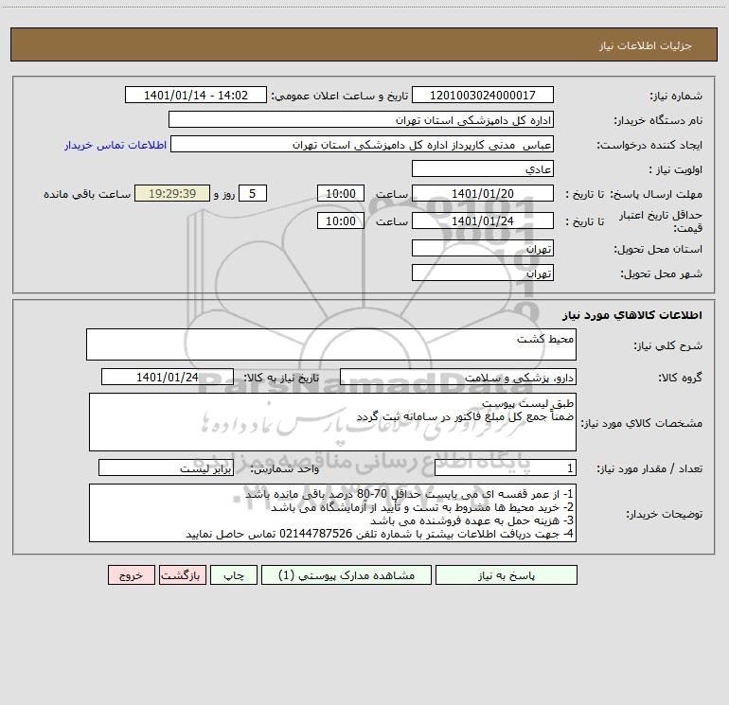Click general description field محیط کشت

click(x=331, y=344)
